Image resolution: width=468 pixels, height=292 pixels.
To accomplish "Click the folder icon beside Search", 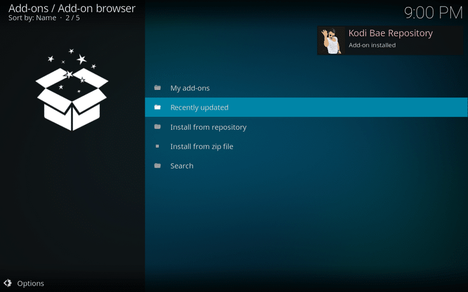I will 157,166.
